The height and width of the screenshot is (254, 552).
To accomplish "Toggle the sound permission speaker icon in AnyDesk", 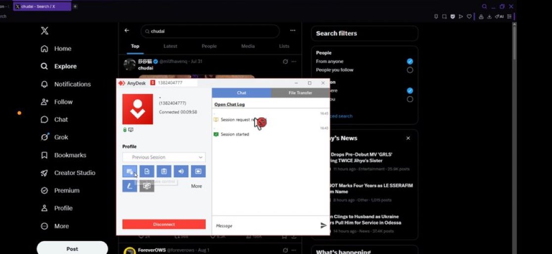I will pos(181,171).
